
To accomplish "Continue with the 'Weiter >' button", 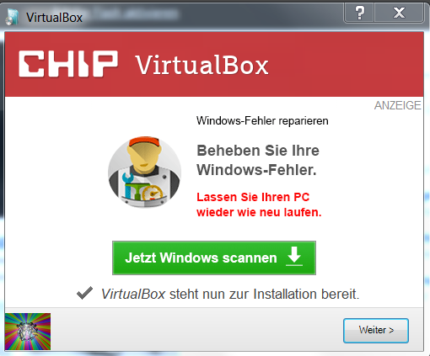I will click(x=376, y=330).
